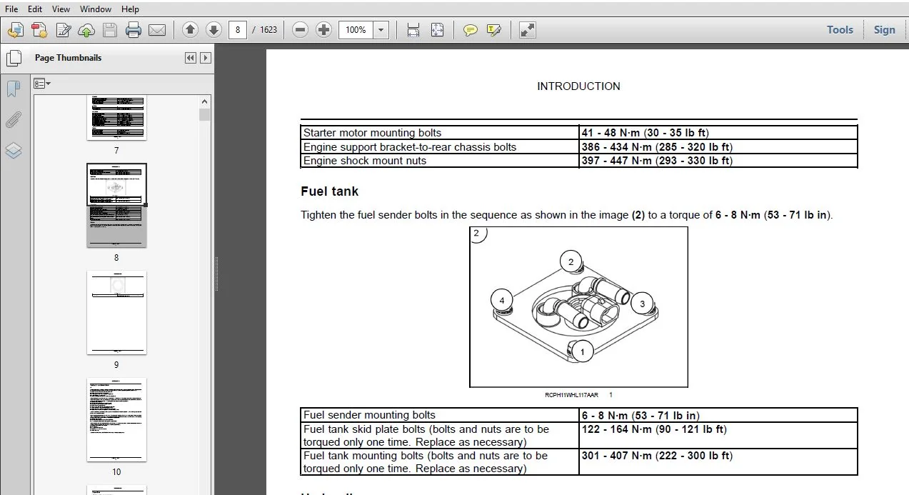
Task: Open the Tools pane
Action: [840, 30]
